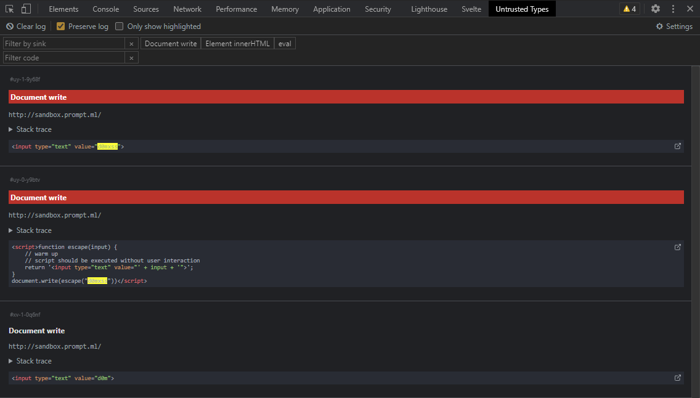Enable Only show highlighted checkbox

click(119, 26)
